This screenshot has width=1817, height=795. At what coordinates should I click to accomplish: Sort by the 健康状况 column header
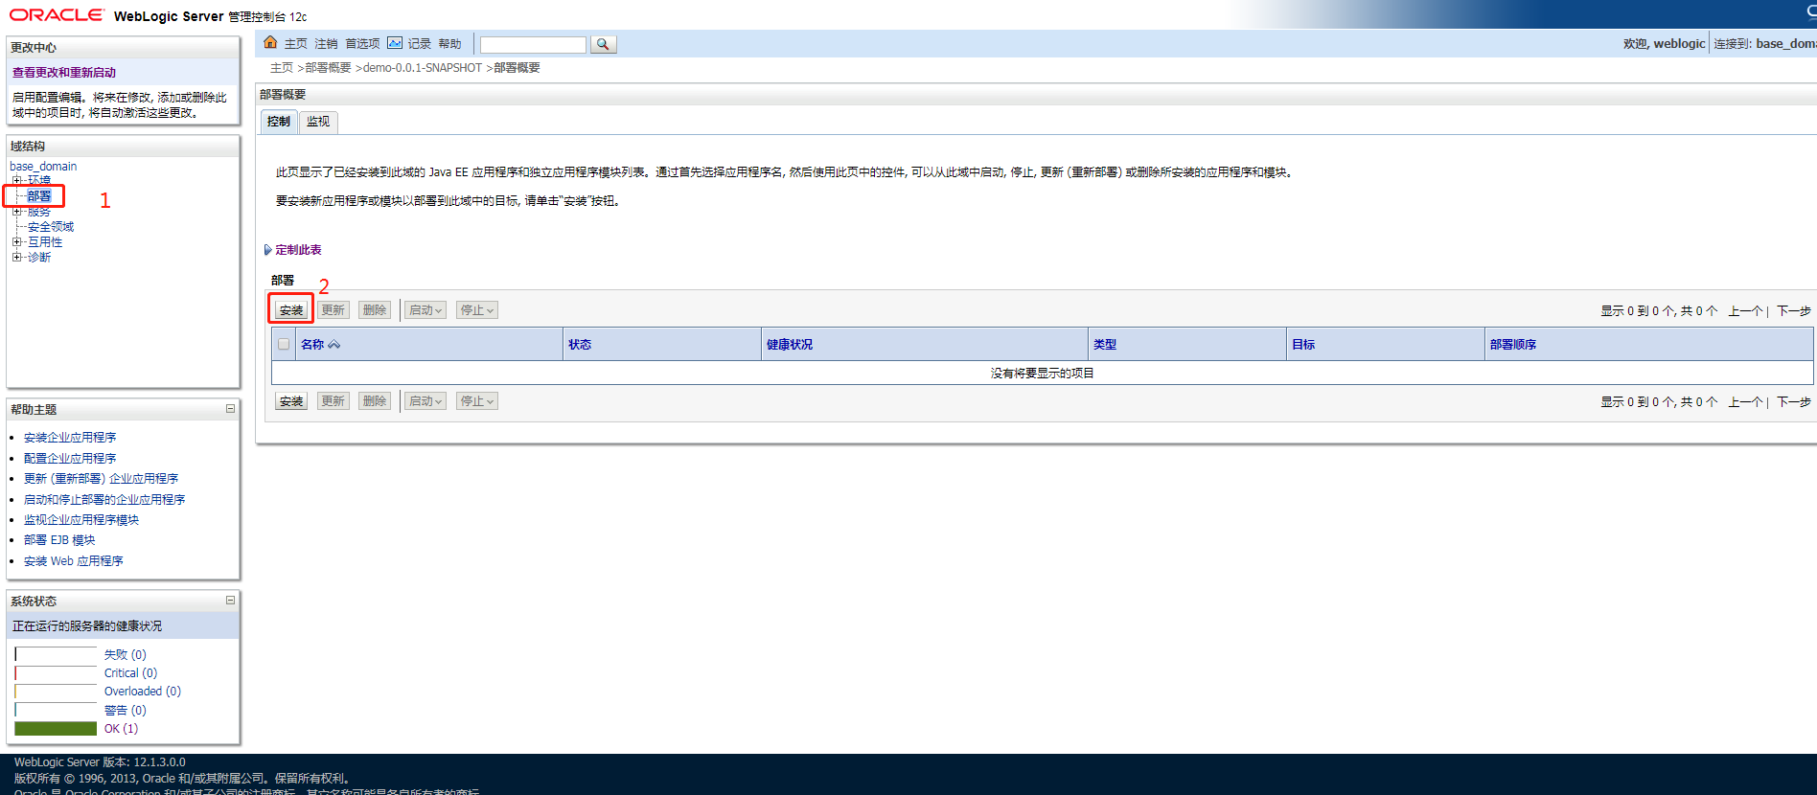coord(790,345)
